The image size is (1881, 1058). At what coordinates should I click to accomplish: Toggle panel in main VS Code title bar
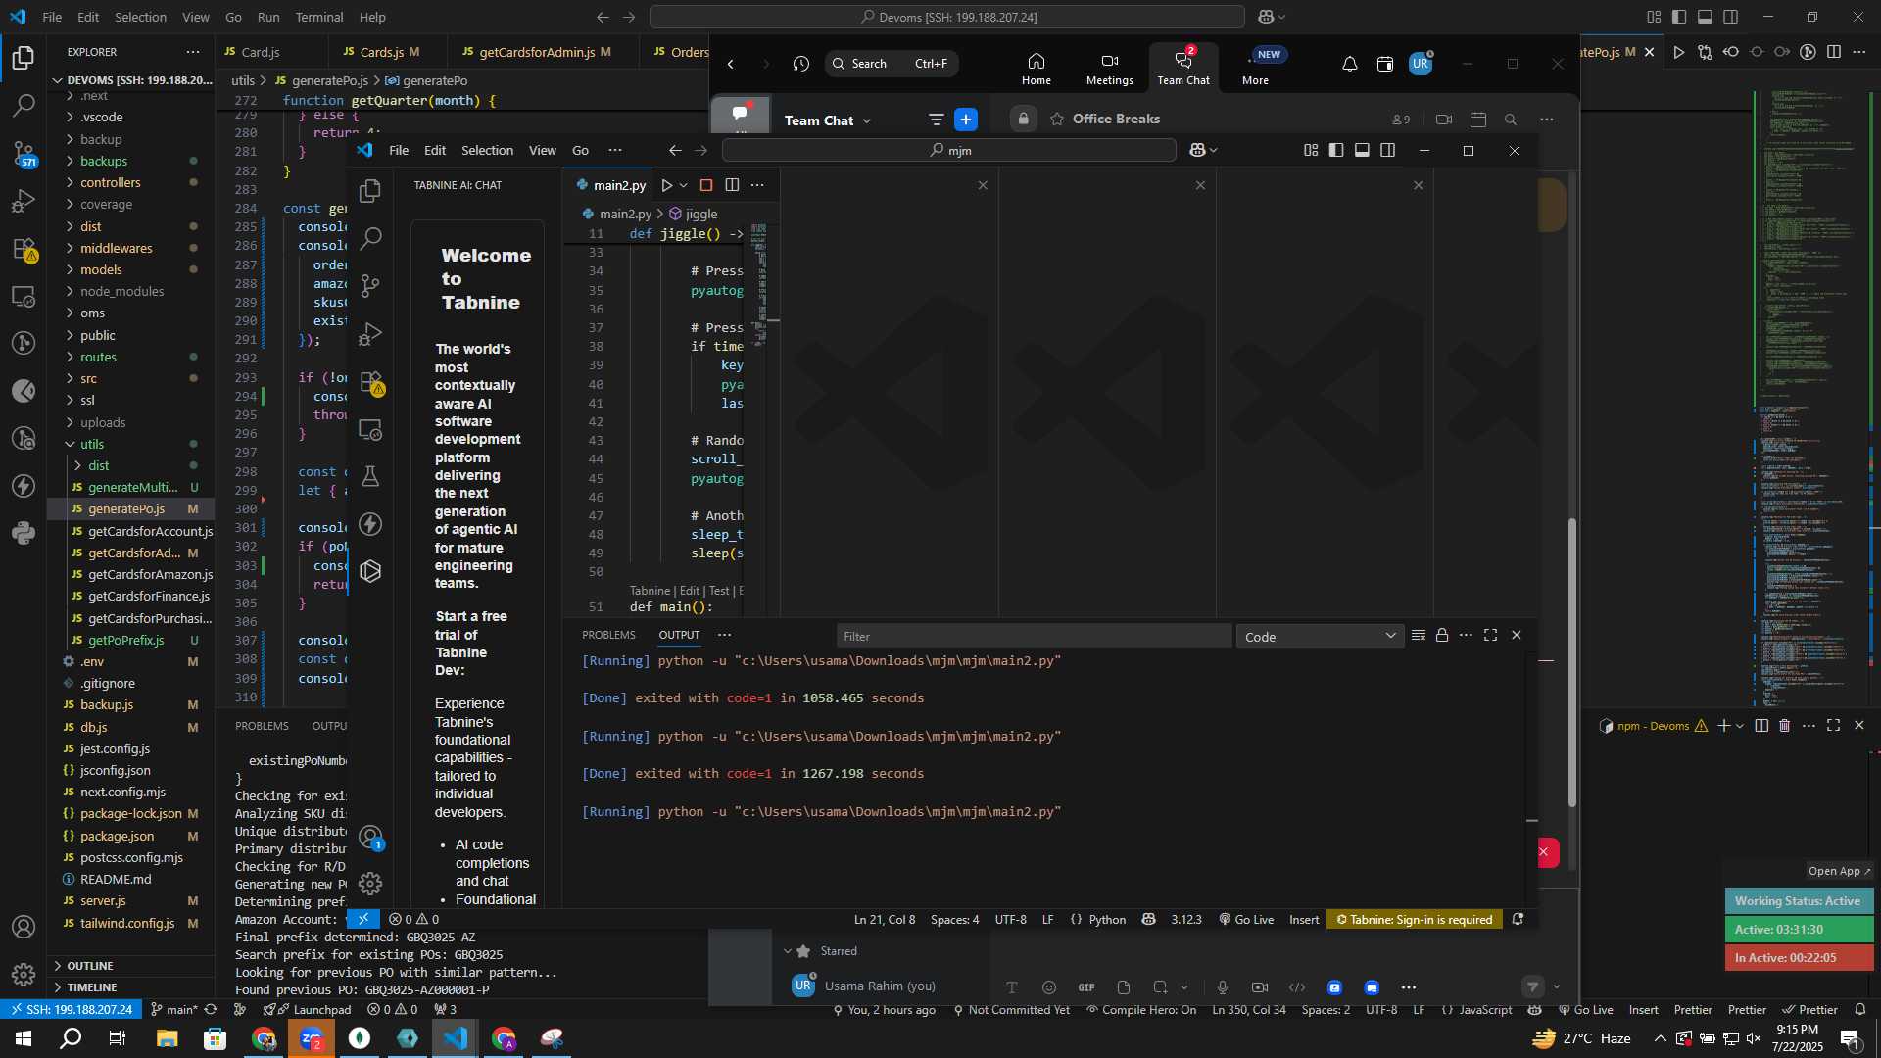point(1705,17)
